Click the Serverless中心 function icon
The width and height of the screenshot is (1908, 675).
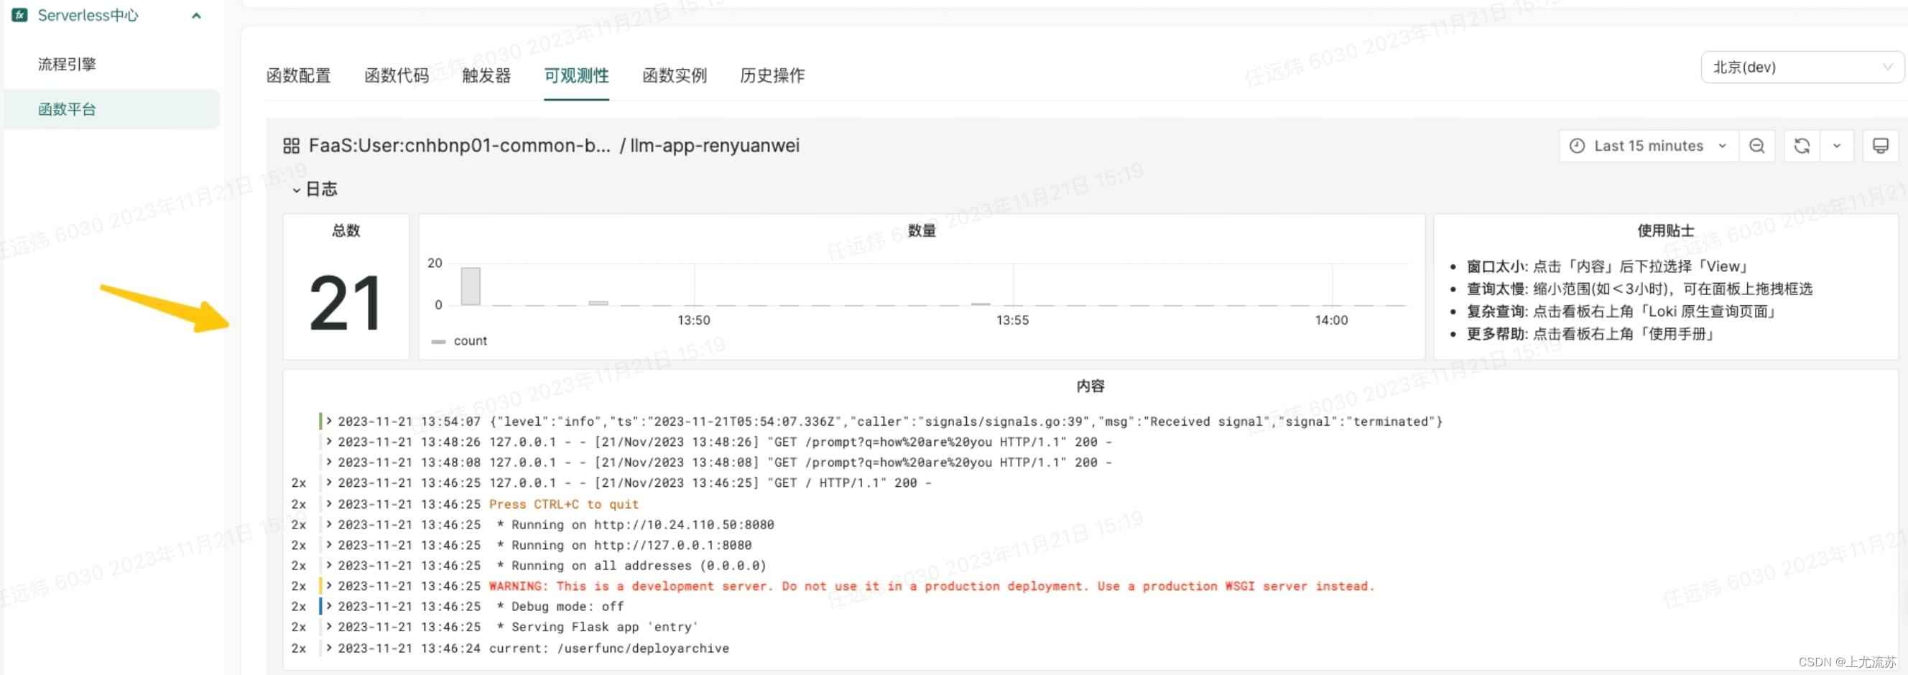click(20, 15)
